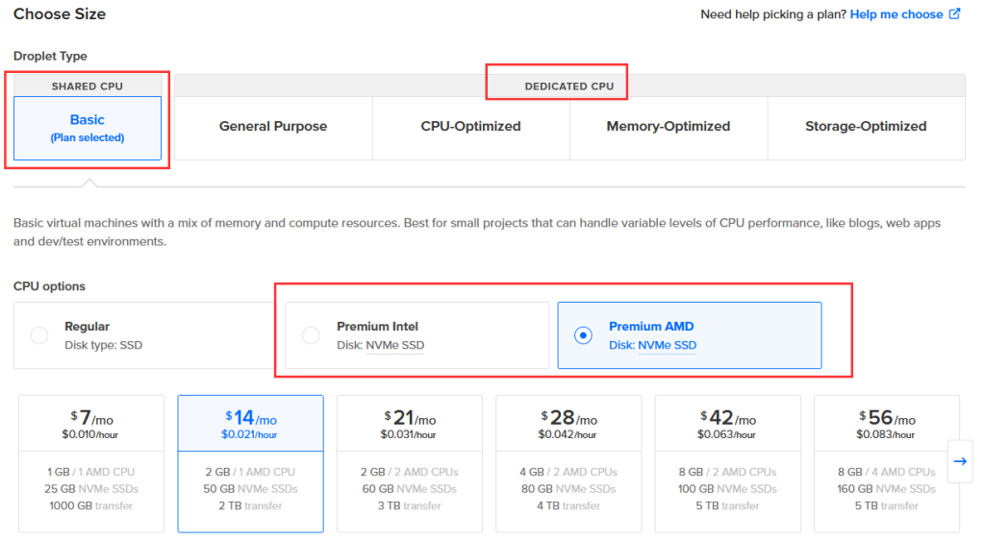
Task: Open the Memory-Optimized droplet tab
Action: (668, 127)
